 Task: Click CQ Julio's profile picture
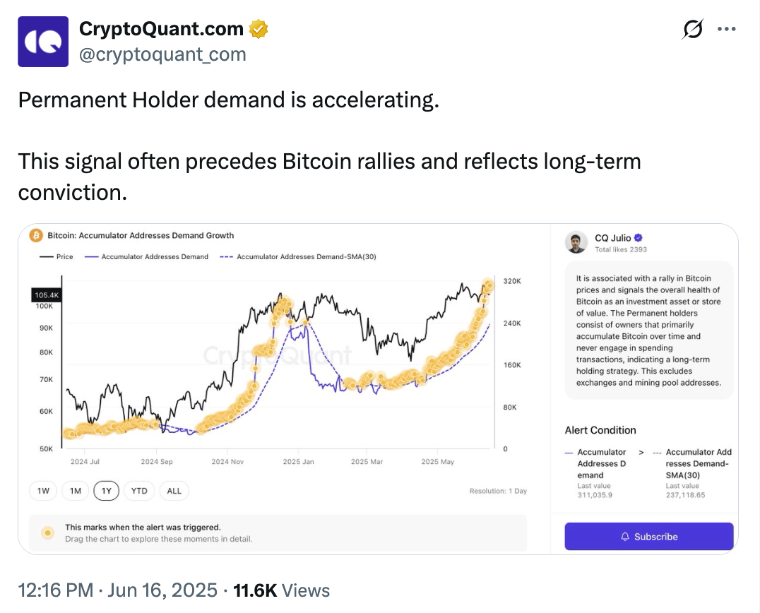pos(576,243)
